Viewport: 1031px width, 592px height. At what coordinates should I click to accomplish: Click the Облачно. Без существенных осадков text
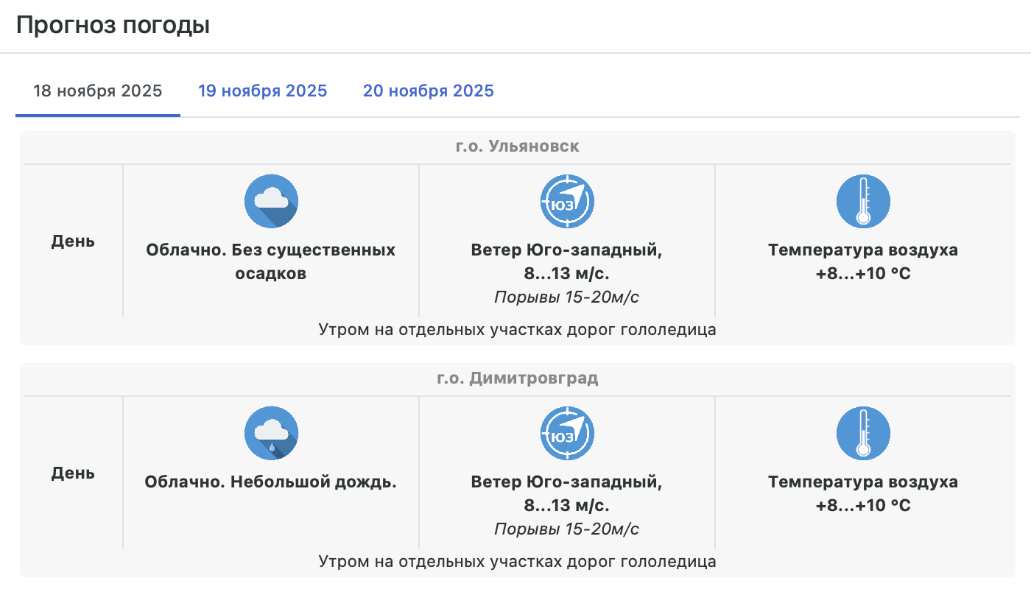tap(271, 261)
